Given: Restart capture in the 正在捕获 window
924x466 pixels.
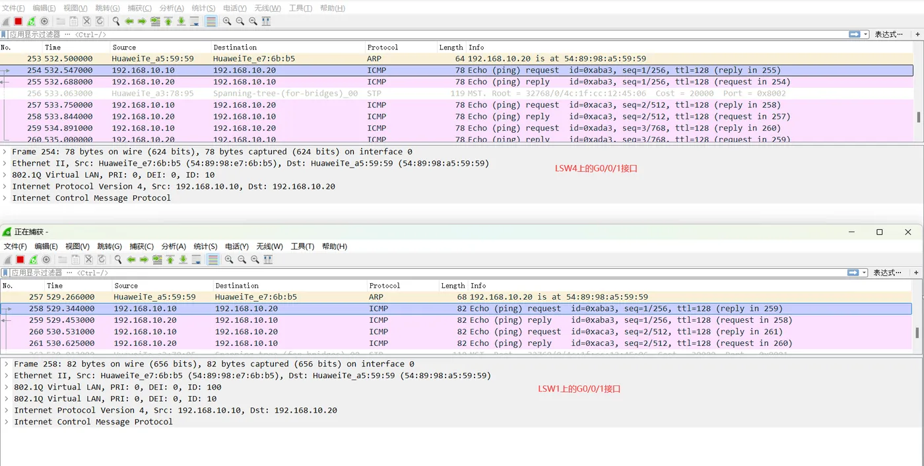Looking at the screenshot, I should click(x=34, y=259).
